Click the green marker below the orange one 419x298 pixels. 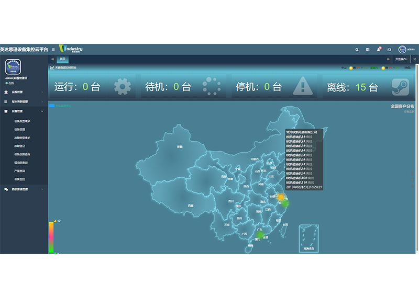285,204
